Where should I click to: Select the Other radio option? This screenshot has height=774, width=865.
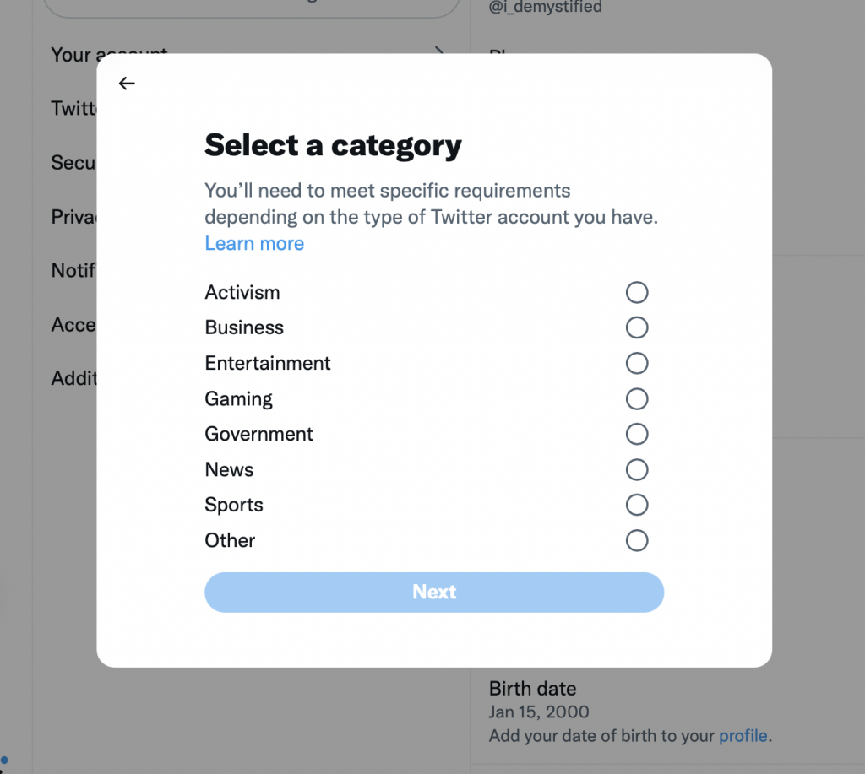pos(637,541)
